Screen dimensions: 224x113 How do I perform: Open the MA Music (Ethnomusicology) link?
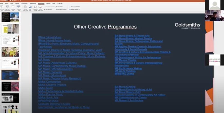55,69
